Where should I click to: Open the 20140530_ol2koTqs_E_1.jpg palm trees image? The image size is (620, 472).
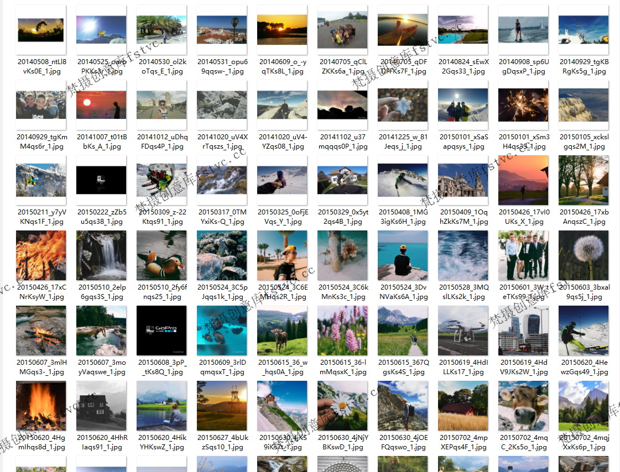[x=161, y=30]
